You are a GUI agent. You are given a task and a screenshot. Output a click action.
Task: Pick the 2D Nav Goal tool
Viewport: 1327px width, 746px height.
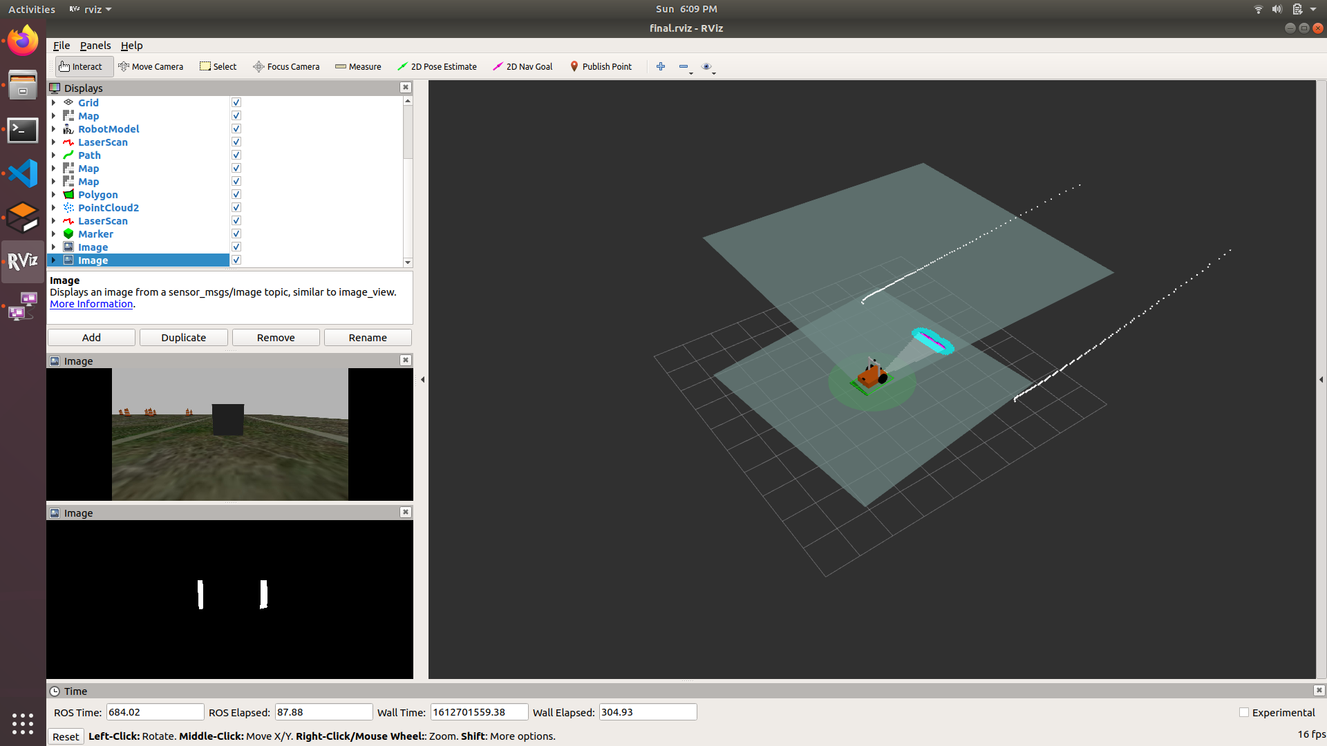pyautogui.click(x=523, y=66)
